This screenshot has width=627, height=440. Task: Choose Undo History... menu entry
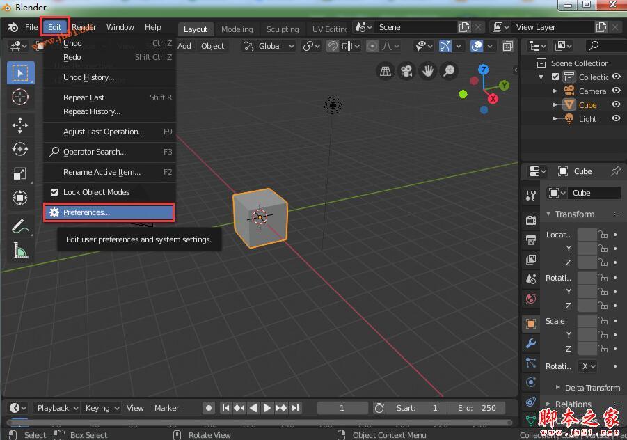[x=109, y=77]
